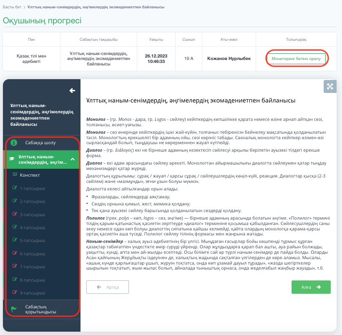Click the student name Кожанов Нурлыбек

tap(229, 59)
